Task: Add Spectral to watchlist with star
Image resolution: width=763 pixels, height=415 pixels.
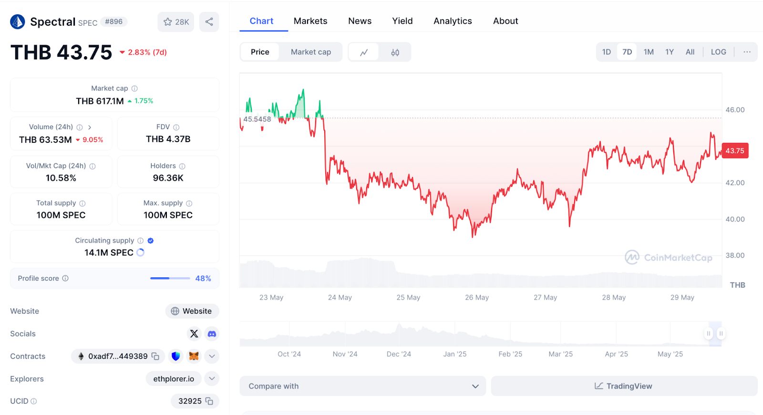Action: 176,22
